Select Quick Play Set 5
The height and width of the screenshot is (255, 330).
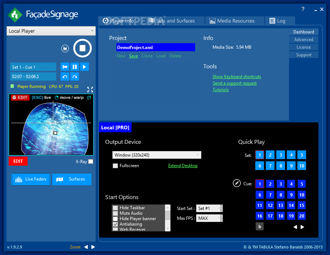click(x=302, y=155)
